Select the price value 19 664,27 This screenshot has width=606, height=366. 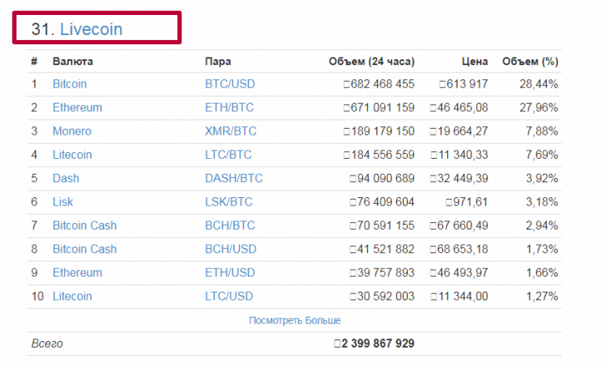(x=459, y=131)
